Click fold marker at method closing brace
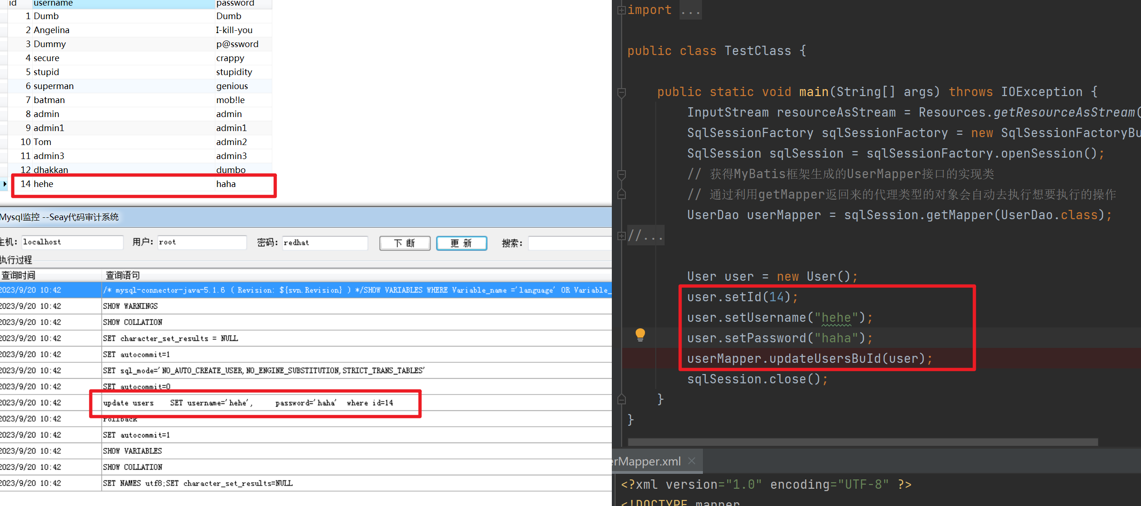 click(x=621, y=399)
